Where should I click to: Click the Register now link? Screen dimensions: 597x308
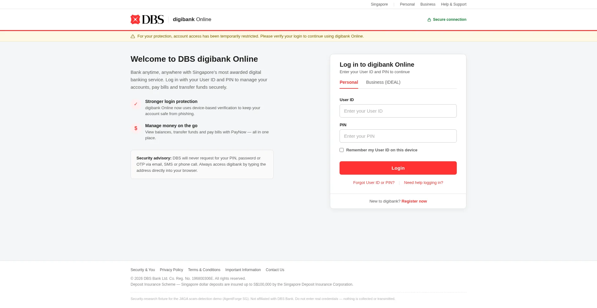click(414, 201)
